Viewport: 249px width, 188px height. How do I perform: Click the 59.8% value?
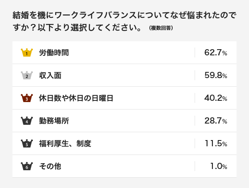pos(216,75)
